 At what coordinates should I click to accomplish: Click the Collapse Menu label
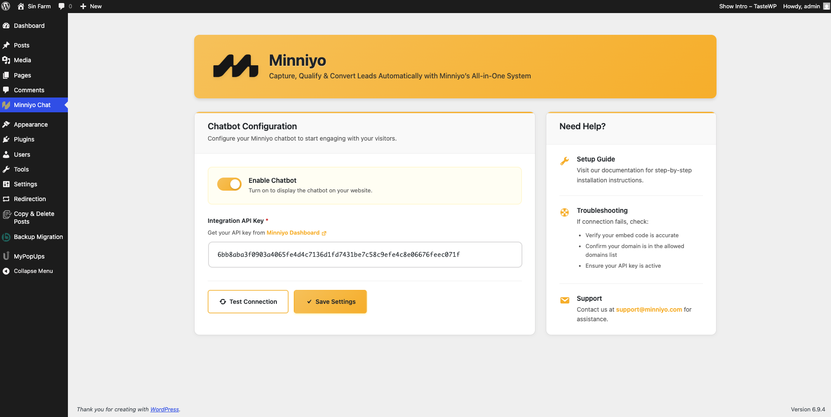34,271
